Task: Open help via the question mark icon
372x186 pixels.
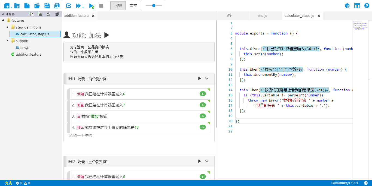Action: click(367, 6)
